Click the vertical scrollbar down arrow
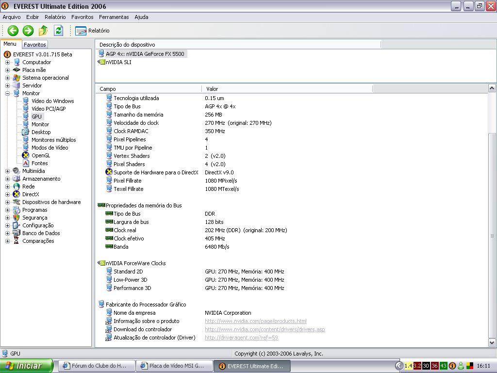497x373 pixels. click(492, 342)
